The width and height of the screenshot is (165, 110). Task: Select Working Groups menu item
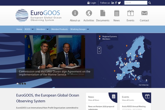78,29
